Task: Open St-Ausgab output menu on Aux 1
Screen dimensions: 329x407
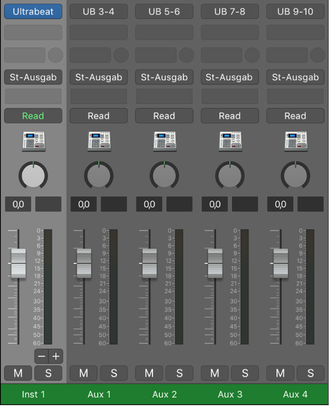Action: pyautogui.click(x=99, y=77)
